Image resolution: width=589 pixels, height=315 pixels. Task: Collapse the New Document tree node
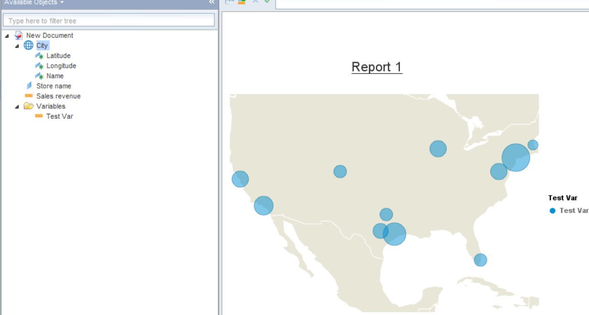point(7,35)
